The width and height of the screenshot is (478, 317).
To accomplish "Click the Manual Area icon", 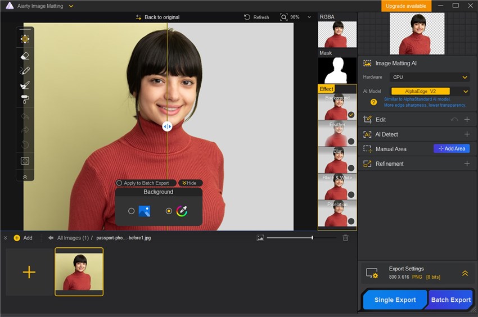I will click(367, 149).
